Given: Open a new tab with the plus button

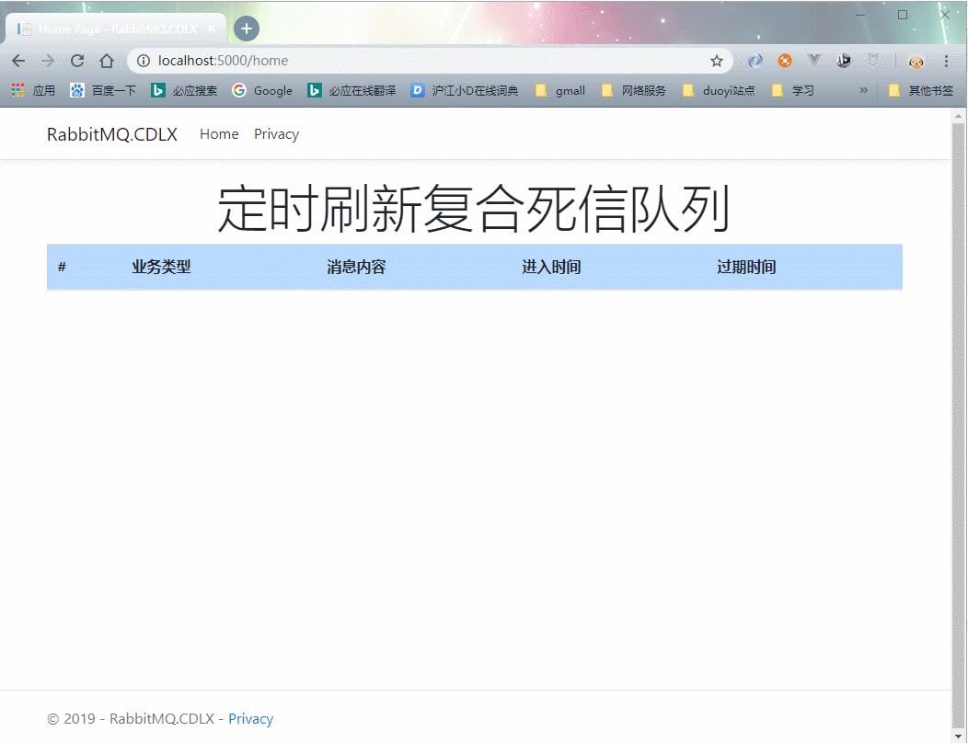Looking at the screenshot, I should tap(247, 29).
